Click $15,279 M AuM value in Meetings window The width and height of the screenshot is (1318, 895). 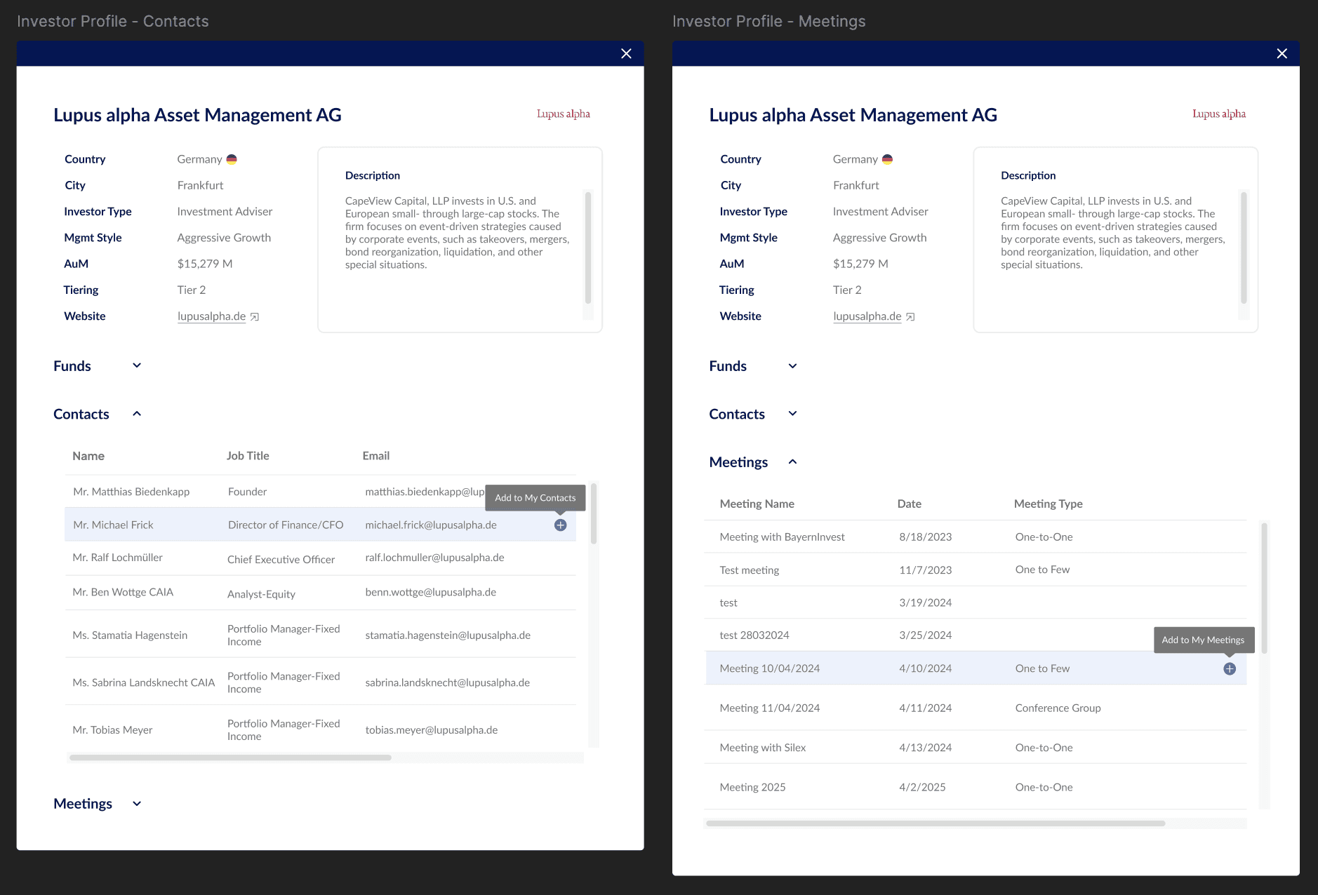(860, 264)
